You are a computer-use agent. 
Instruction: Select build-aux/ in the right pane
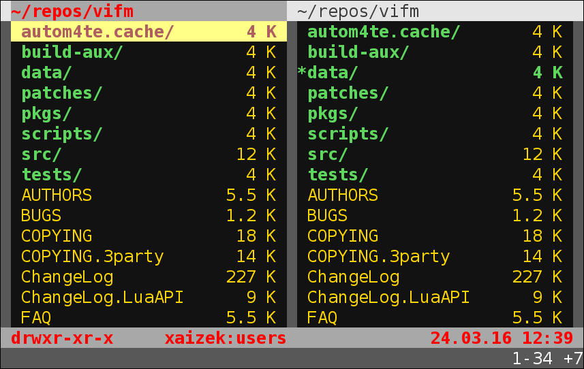[435, 52]
